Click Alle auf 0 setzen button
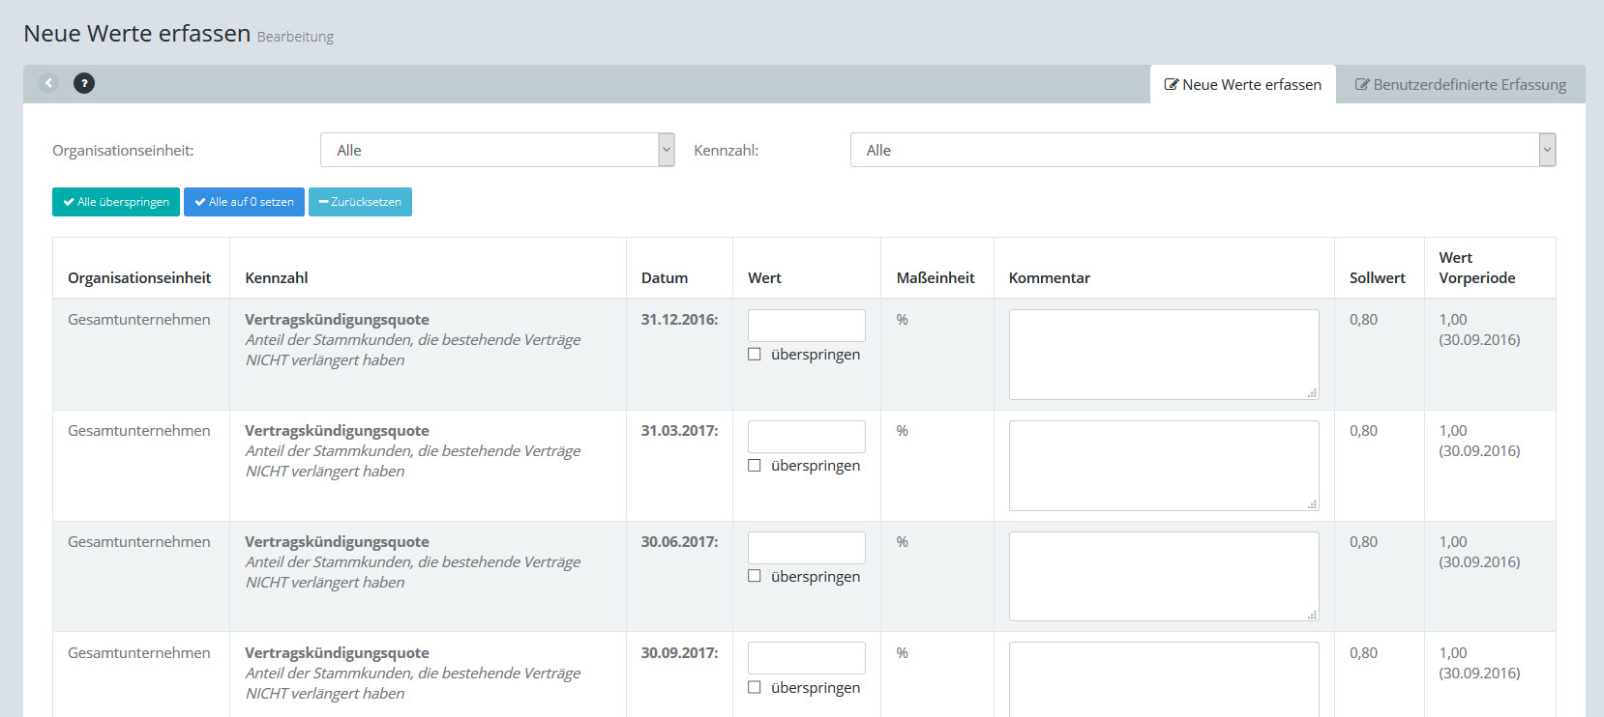Screen dimensions: 1604x717 (x=244, y=202)
